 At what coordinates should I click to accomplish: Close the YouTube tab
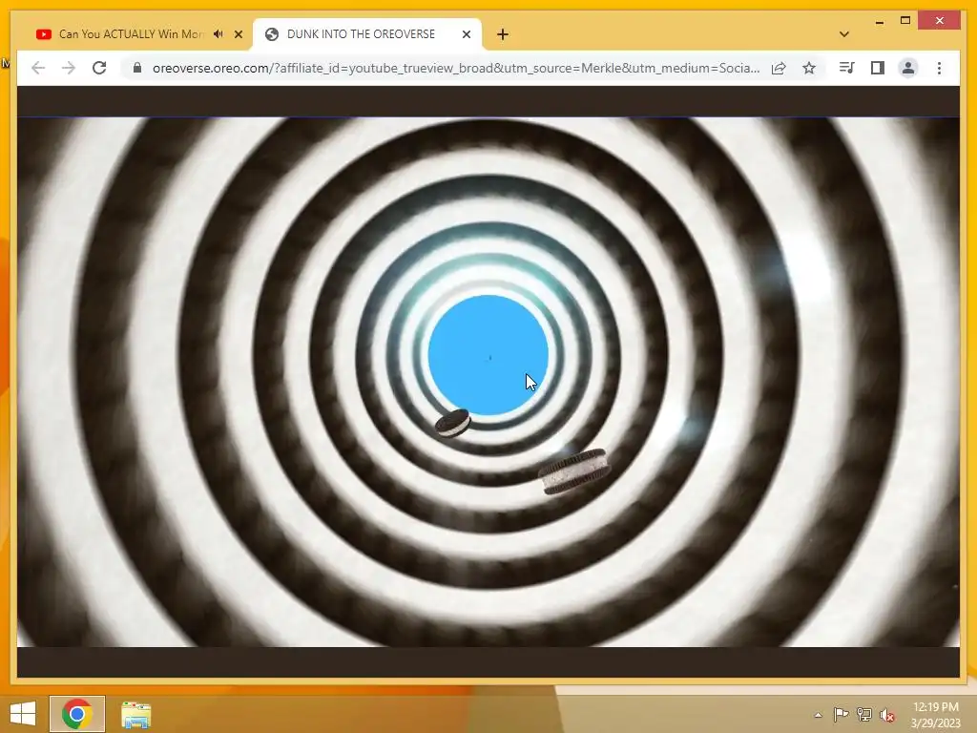pos(238,34)
